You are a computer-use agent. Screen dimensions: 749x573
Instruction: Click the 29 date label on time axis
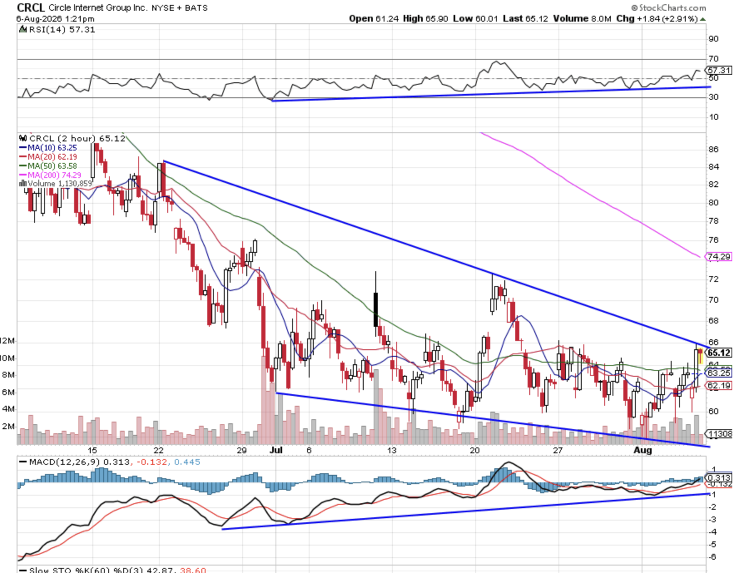tap(242, 450)
